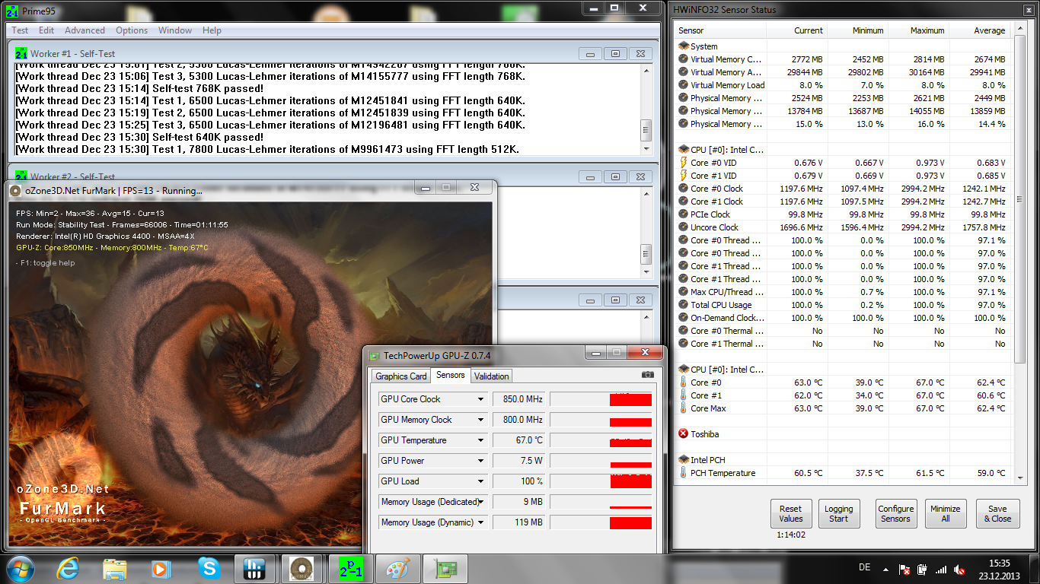Show hidden system tray icons

click(886, 570)
